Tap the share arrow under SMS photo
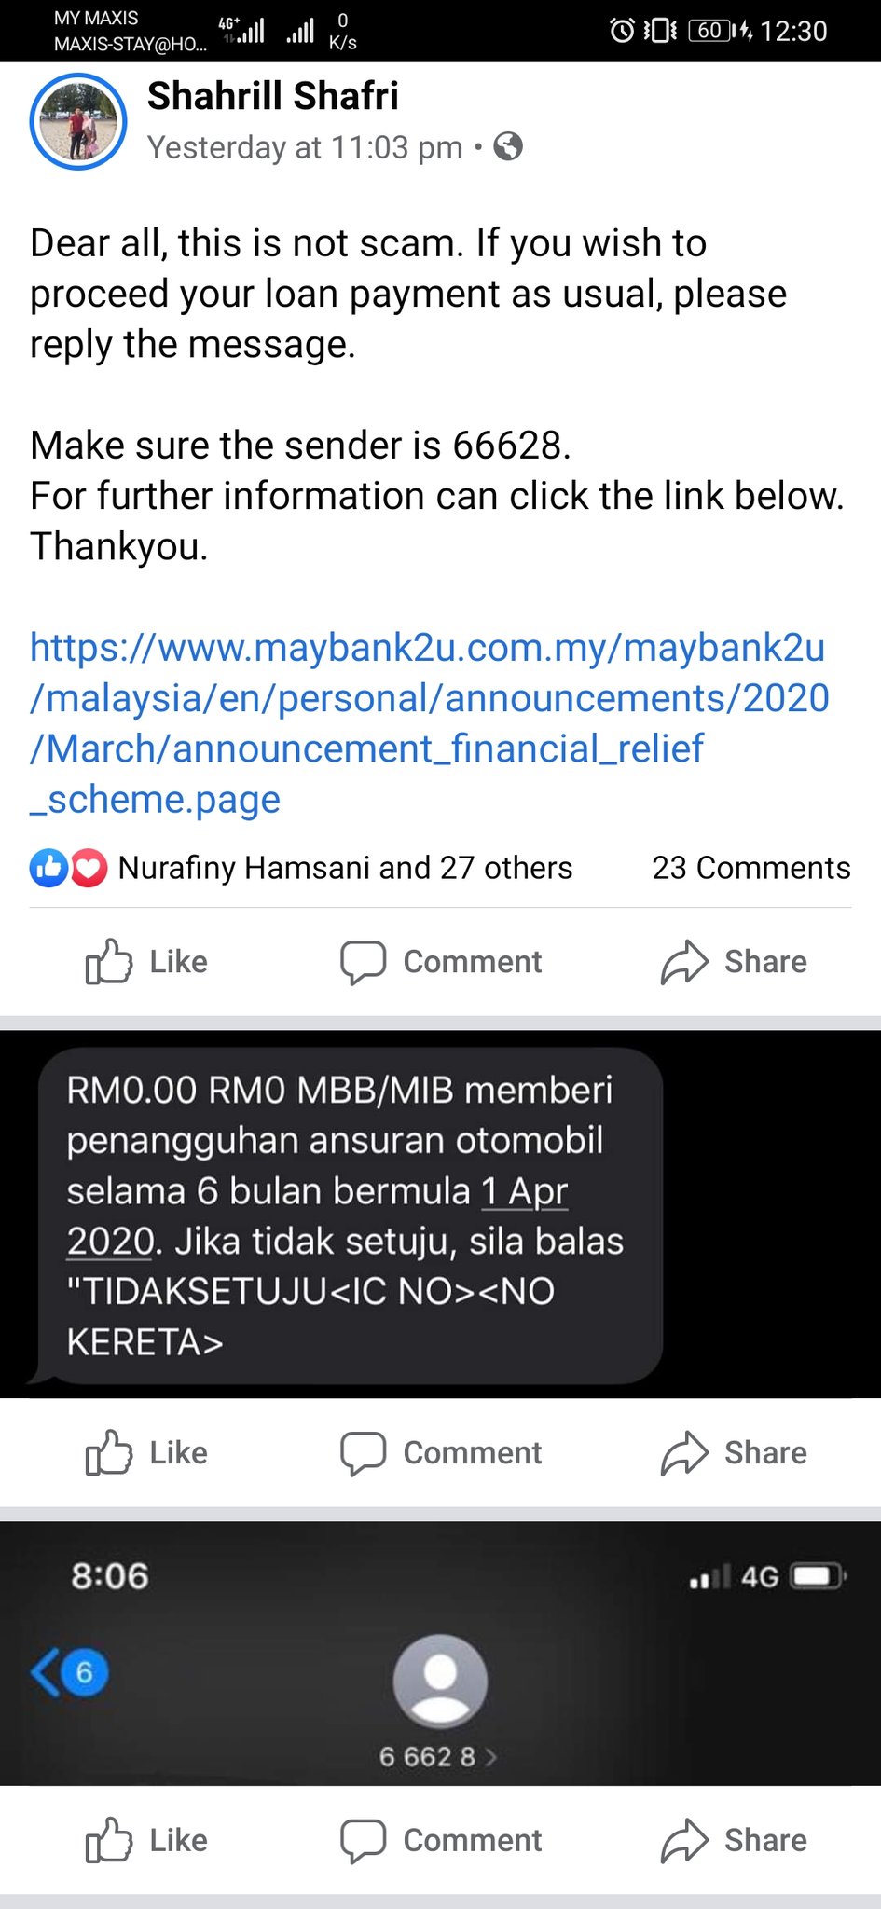The image size is (881, 1909). 685,1453
